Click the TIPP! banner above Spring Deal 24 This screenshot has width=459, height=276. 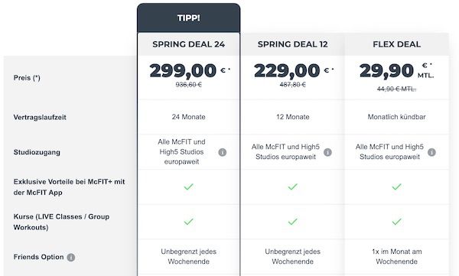click(188, 18)
